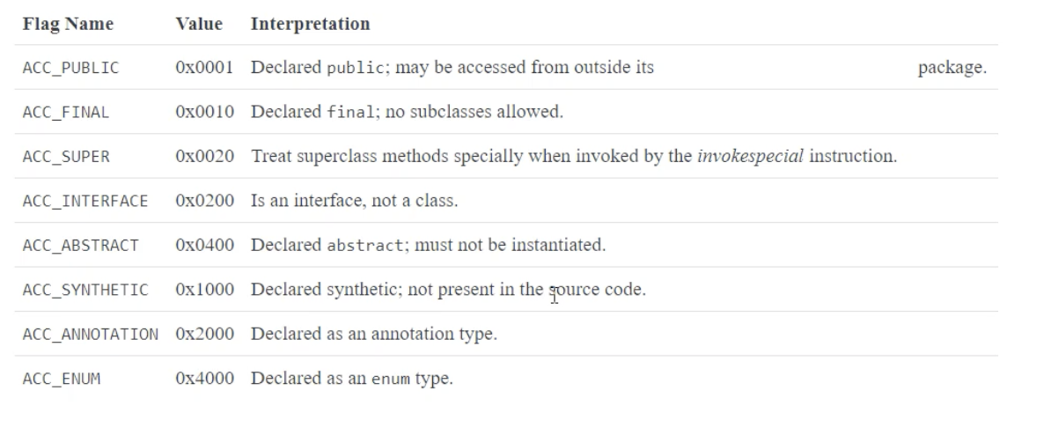Click the 0x0400 value cell
1051x428 pixels.
coord(204,246)
